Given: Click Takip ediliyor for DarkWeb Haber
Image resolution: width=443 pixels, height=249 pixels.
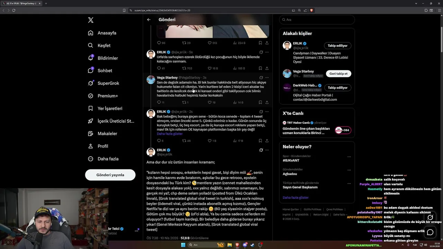Looking at the screenshot, I should point(337,88).
